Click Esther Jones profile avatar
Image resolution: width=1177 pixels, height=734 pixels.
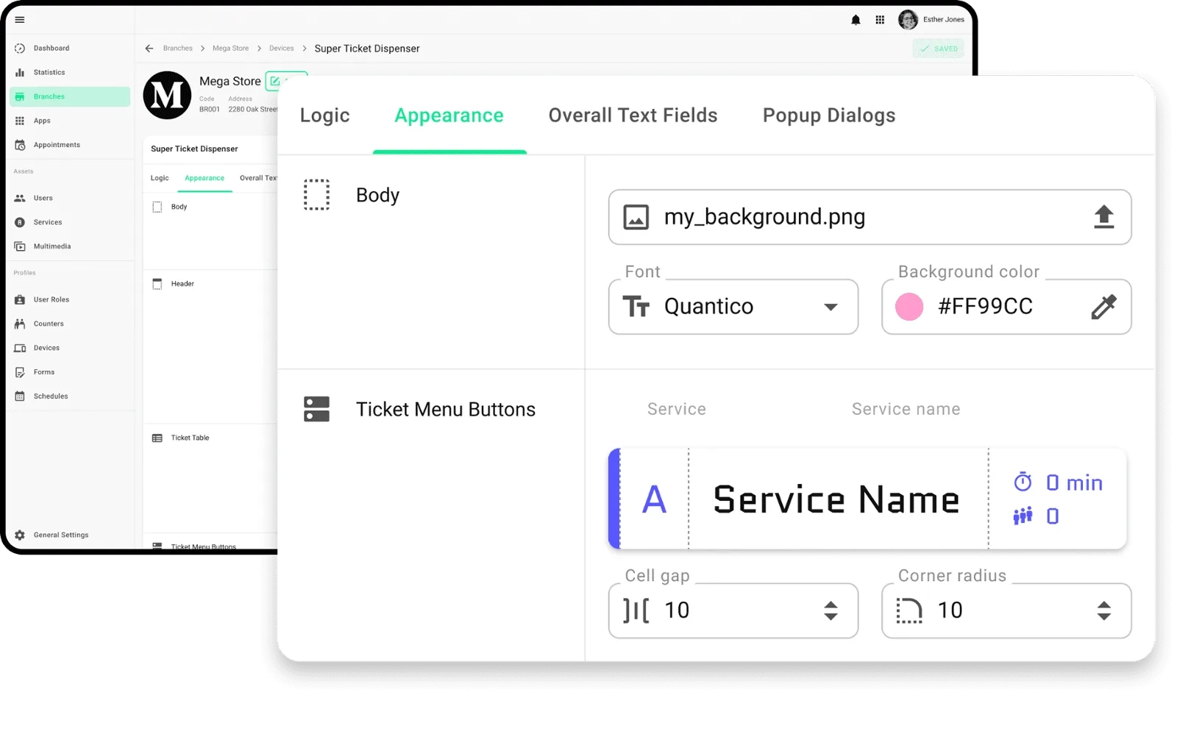pyautogui.click(x=908, y=20)
